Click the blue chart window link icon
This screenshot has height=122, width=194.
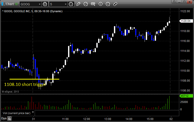[x=3, y=4]
